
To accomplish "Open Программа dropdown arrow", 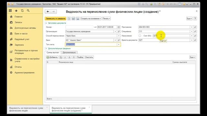I will point(191,27).
